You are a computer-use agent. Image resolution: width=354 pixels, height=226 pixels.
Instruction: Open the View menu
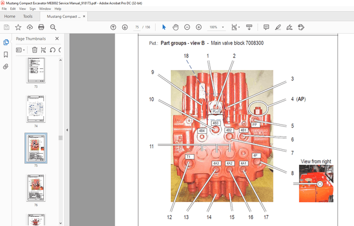point(22,9)
